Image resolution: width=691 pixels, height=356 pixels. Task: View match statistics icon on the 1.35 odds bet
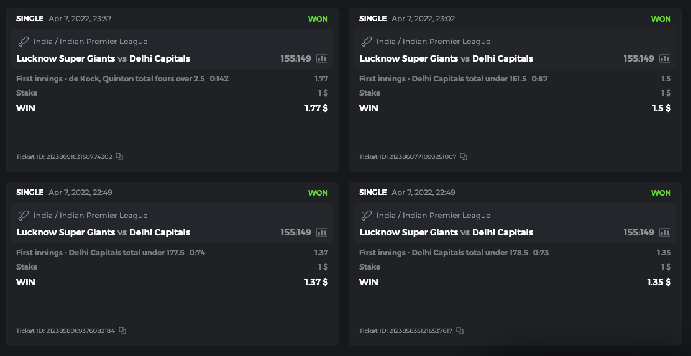665,232
